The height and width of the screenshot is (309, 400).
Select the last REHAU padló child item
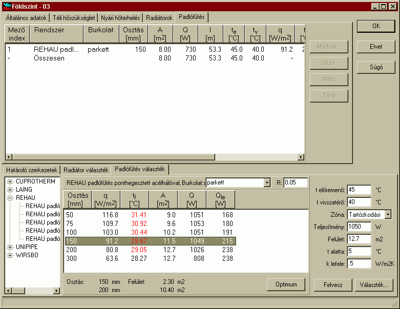pyautogui.click(x=43, y=239)
